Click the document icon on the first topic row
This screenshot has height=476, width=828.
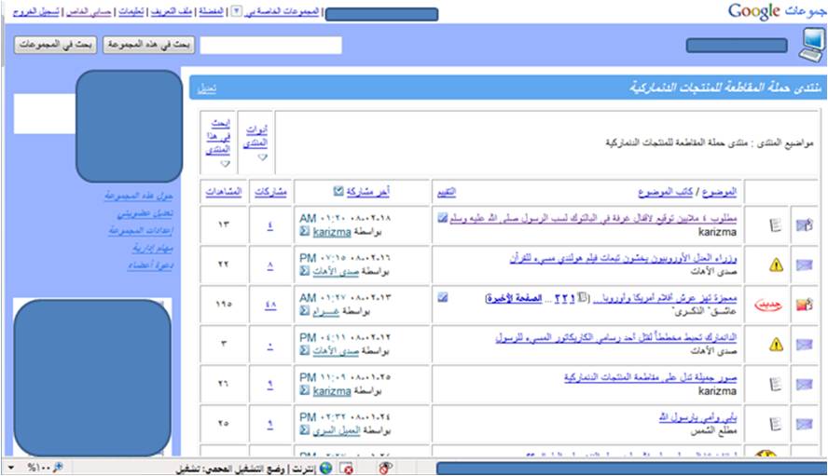pyautogui.click(x=776, y=224)
